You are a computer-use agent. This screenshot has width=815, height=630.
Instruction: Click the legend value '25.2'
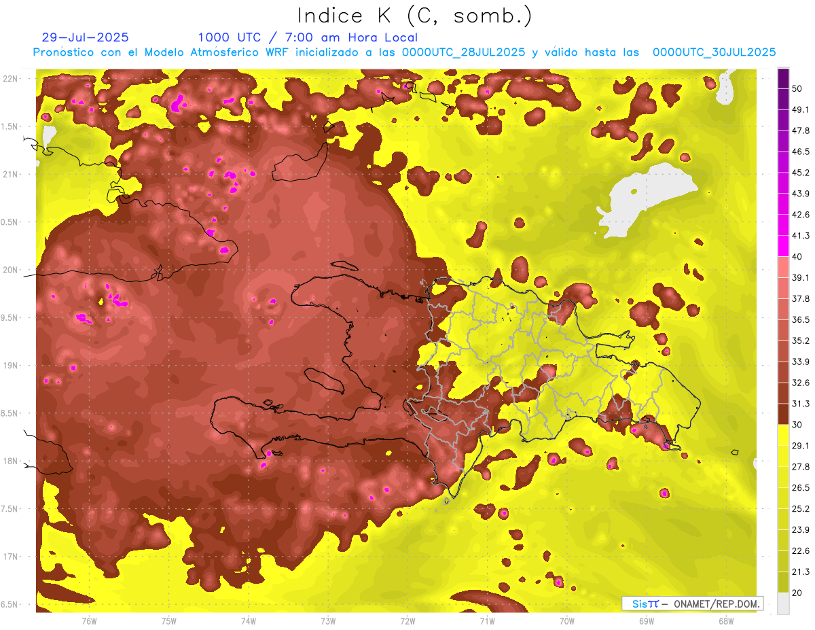[801, 508]
